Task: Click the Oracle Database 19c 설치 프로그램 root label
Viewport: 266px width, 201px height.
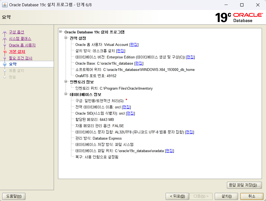Action: pyautogui.click(x=94, y=32)
